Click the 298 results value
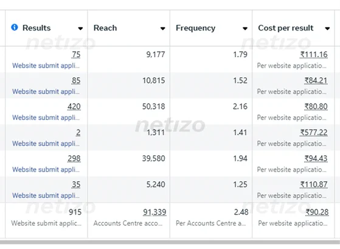The height and width of the screenshot is (249, 340). [x=74, y=158]
